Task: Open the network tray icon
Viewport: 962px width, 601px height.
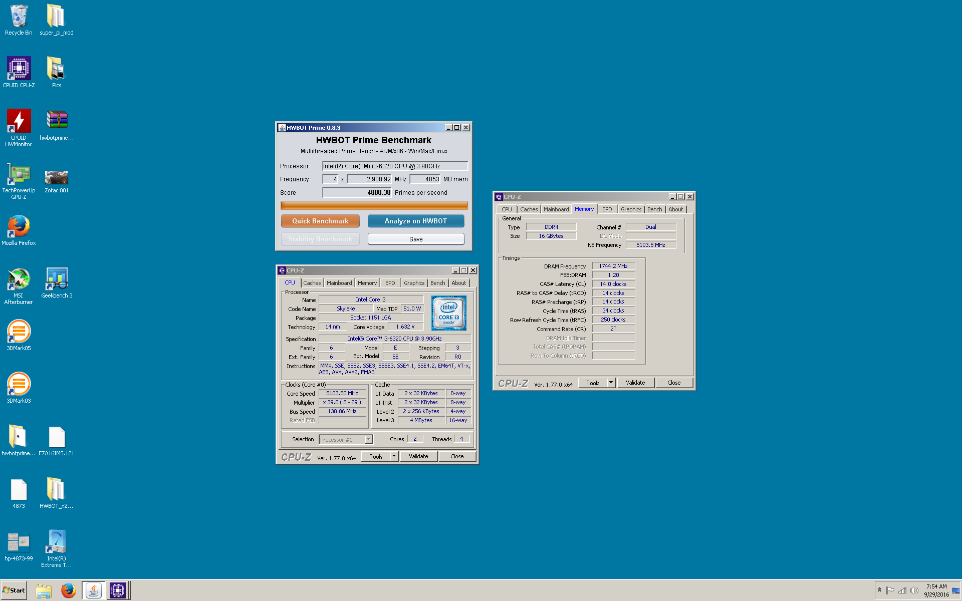Action: [902, 590]
